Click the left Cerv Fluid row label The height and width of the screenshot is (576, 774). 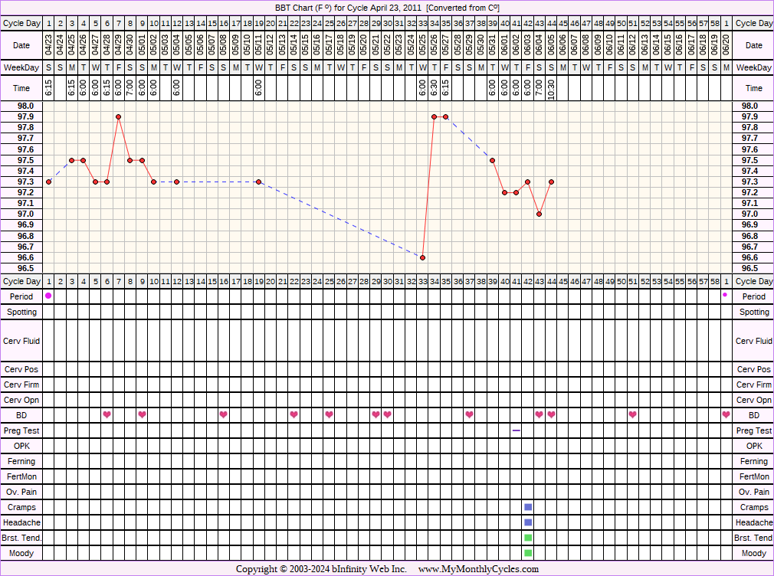click(22, 341)
